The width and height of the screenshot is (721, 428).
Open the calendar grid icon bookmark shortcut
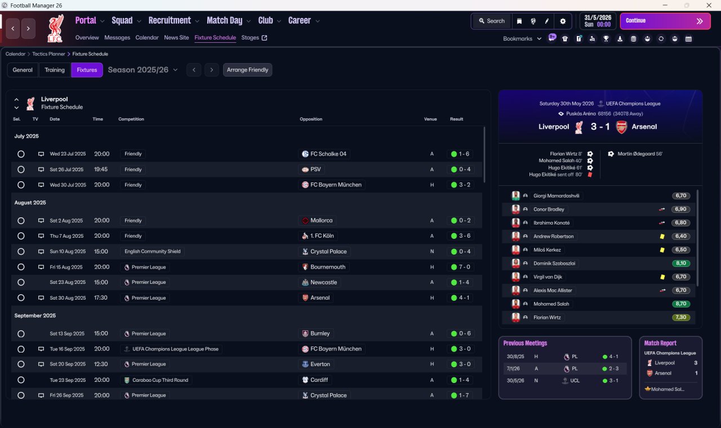[688, 39]
